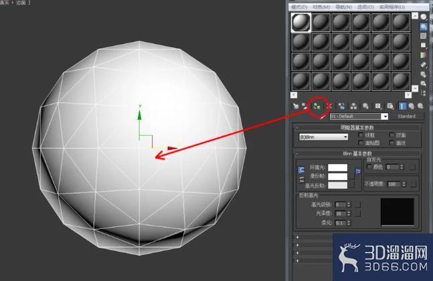Collapse the 明暗器基本参数 rollout
Screen dimensions: 433x281
pyautogui.click(x=356, y=128)
